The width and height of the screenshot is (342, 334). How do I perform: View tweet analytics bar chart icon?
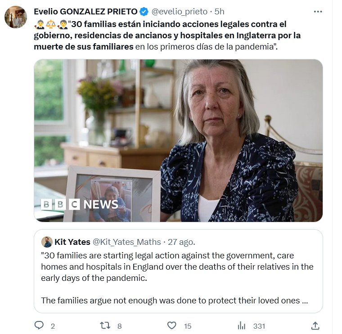(x=242, y=325)
